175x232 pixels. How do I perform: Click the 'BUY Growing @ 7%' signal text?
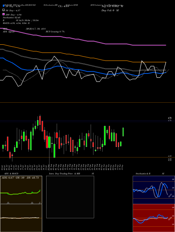(55, 32)
